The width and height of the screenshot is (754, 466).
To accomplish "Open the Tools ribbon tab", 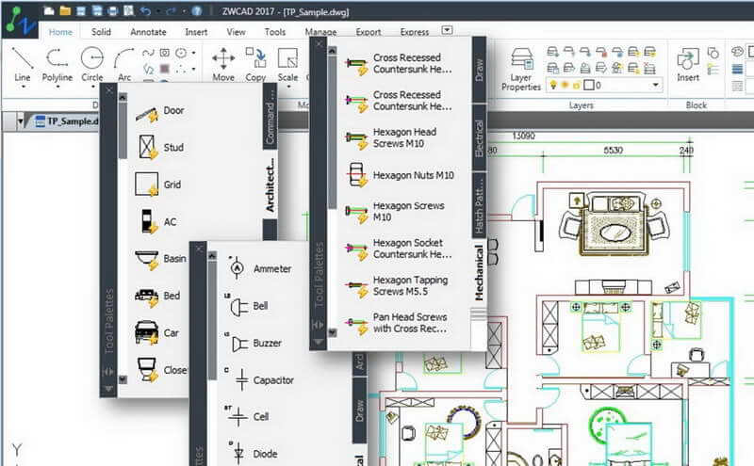I will point(274,32).
